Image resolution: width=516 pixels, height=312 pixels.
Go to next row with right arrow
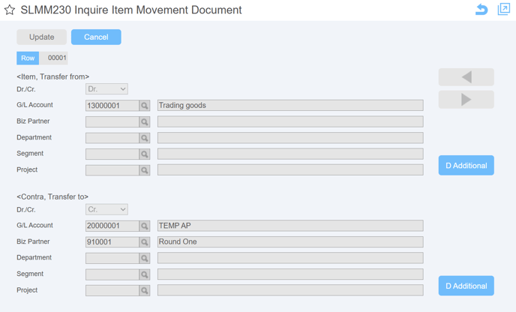tap(466, 100)
